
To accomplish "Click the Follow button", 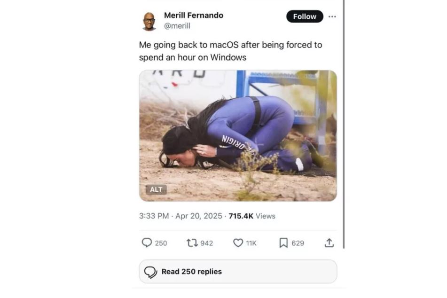I will [305, 16].
